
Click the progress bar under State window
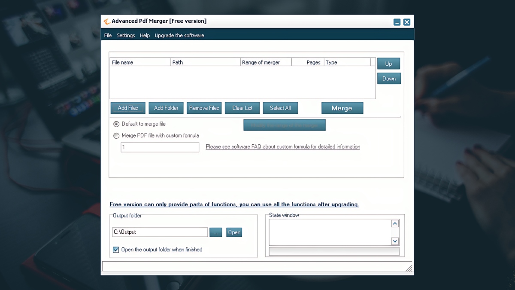(x=334, y=251)
